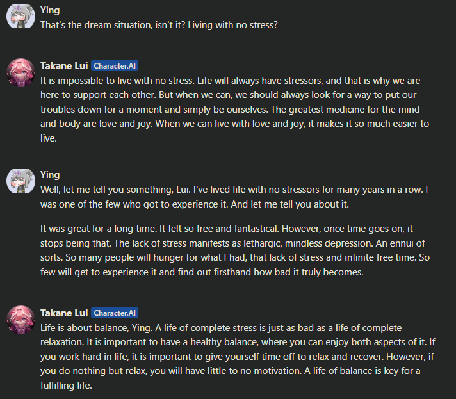Select Ying's username above 'Well, let me tell you'
The width and height of the screenshot is (456, 399).
[x=50, y=175]
